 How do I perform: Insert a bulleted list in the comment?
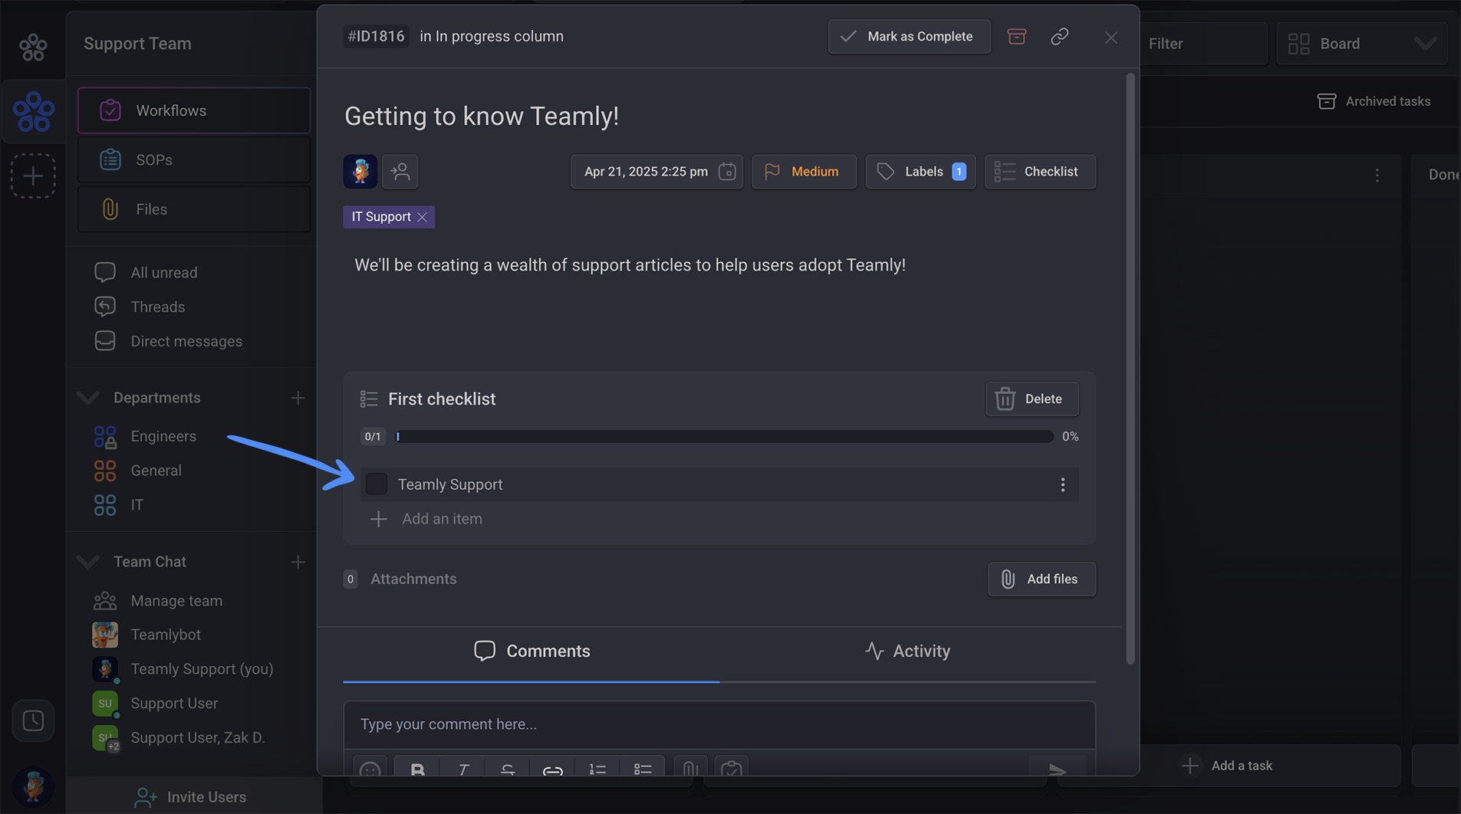tap(642, 769)
